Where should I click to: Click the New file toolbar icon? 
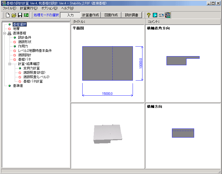coord(8,15)
